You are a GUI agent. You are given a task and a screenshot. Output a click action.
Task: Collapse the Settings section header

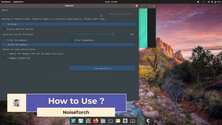(68, 24)
